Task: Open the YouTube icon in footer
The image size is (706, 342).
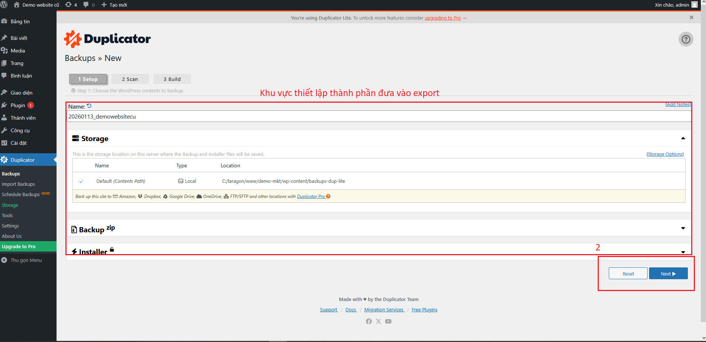Action: click(388, 321)
